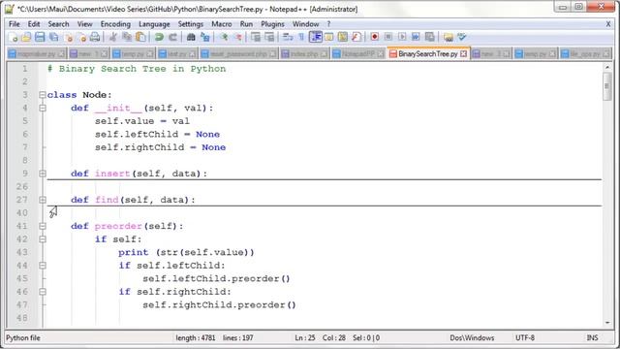
Task: Click the Save All icon
Action: point(53,37)
